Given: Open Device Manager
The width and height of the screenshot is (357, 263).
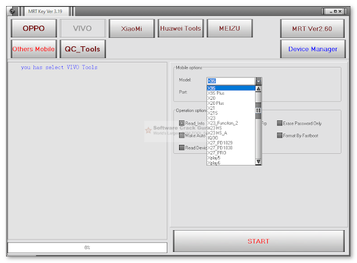Looking at the screenshot, I should pos(312,49).
